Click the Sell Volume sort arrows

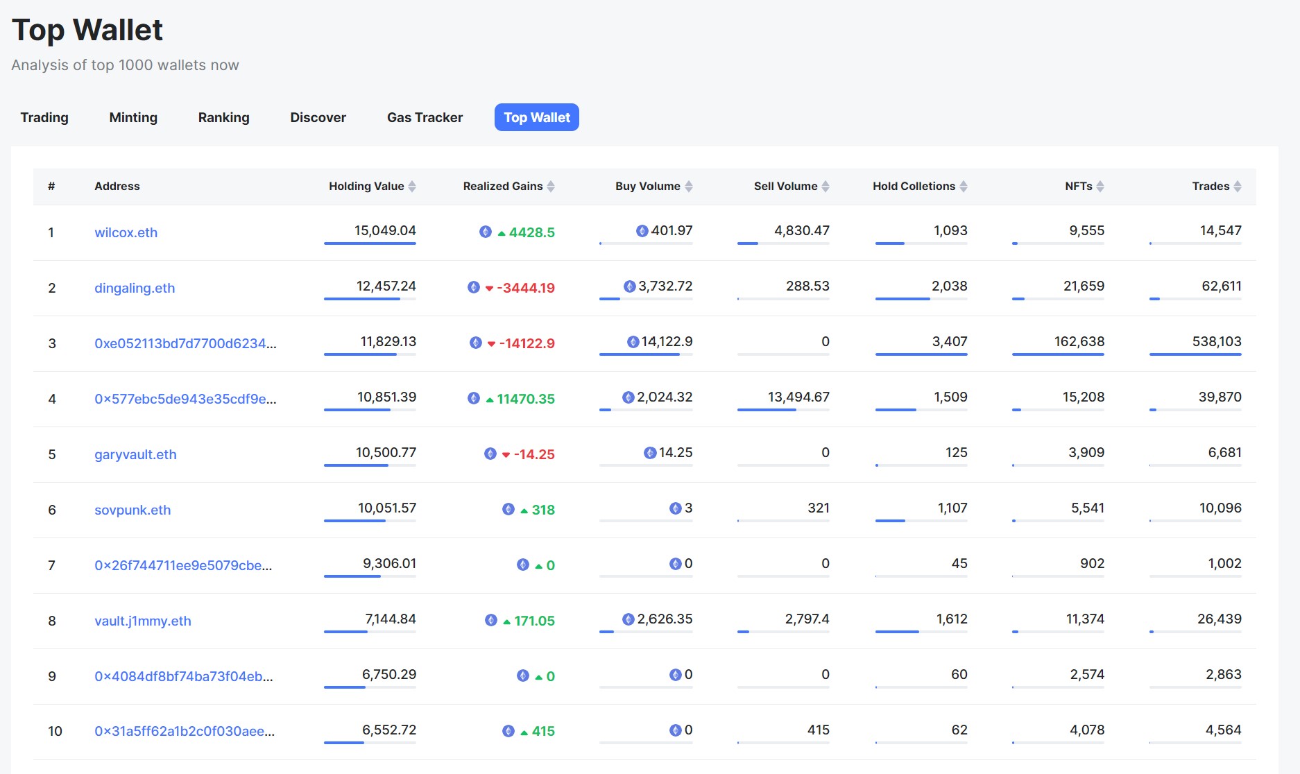[826, 187]
